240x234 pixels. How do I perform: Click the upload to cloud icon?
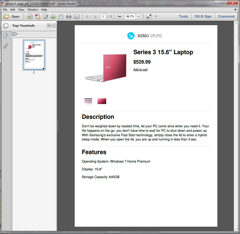click(x=53, y=16)
